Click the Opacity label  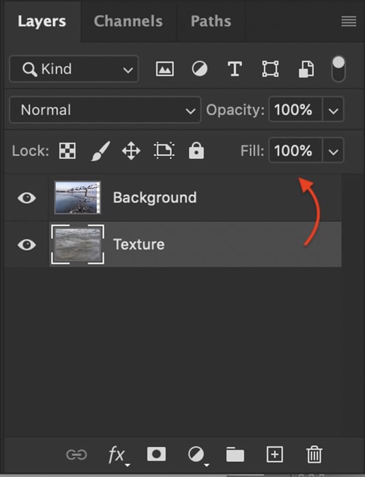pyautogui.click(x=235, y=110)
